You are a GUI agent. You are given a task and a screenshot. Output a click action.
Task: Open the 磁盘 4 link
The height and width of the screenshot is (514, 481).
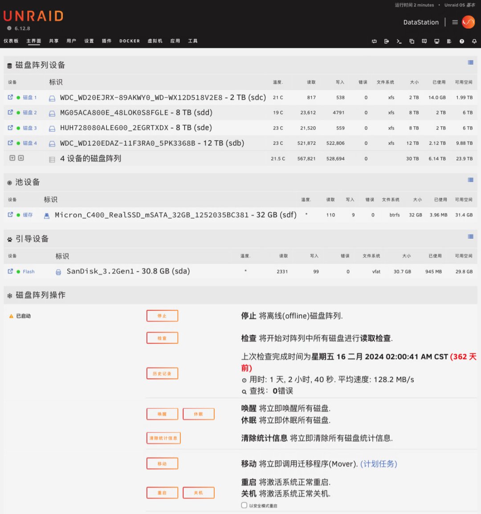[30, 143]
